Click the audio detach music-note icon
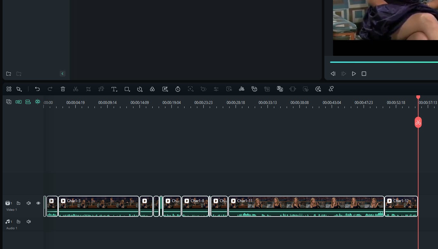This screenshot has height=249, width=438. click(101, 89)
